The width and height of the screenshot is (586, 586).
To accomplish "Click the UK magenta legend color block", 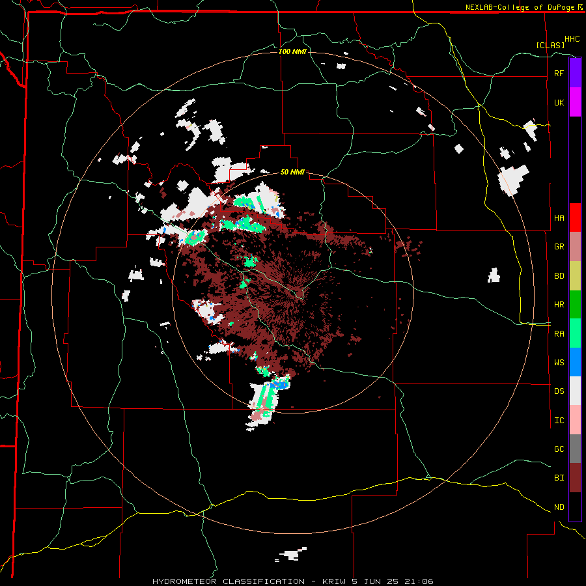I will pyautogui.click(x=575, y=102).
